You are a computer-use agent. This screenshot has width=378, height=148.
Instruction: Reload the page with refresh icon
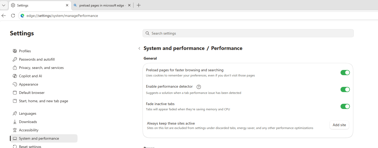pyautogui.click(x=13, y=16)
